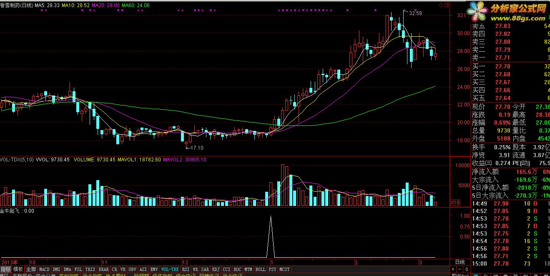
Task: Select the BOLL indicator tab
Action: pyautogui.click(x=261, y=269)
